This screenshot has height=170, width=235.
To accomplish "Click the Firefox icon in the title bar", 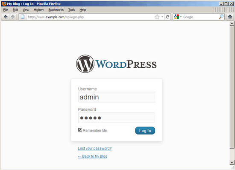I will tap(4, 3).
